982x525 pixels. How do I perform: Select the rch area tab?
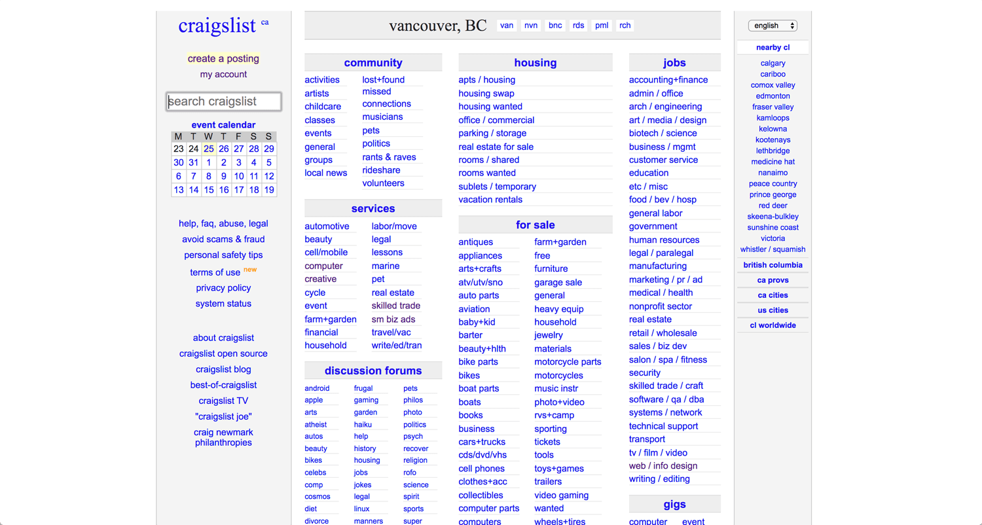tap(625, 26)
